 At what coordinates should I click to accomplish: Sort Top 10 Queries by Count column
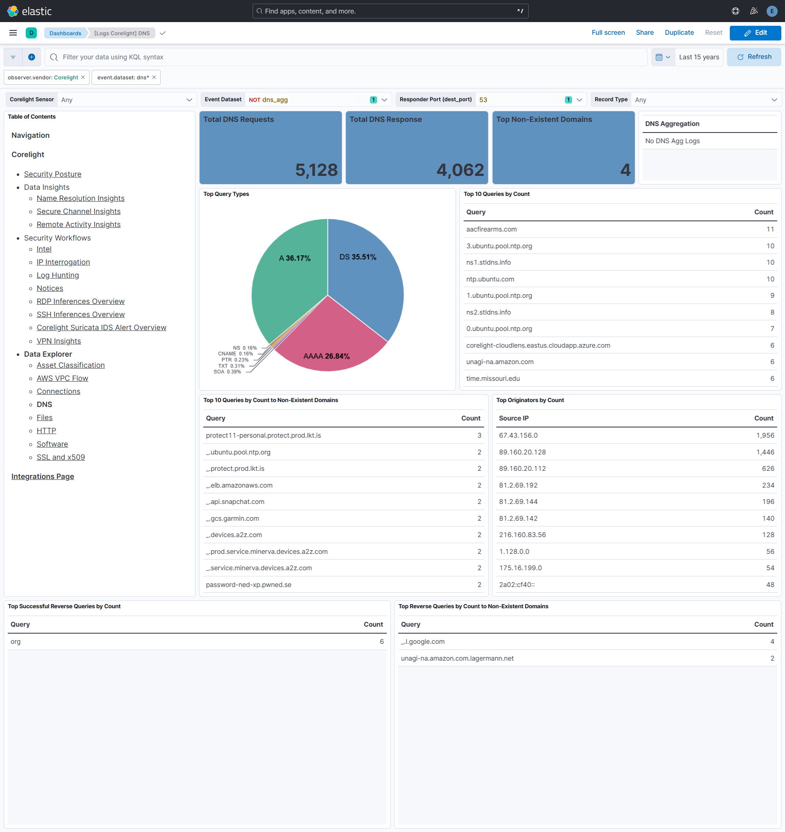763,212
